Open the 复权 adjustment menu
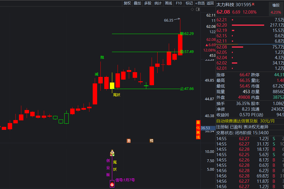This screenshot has height=189, width=284. [127, 3]
